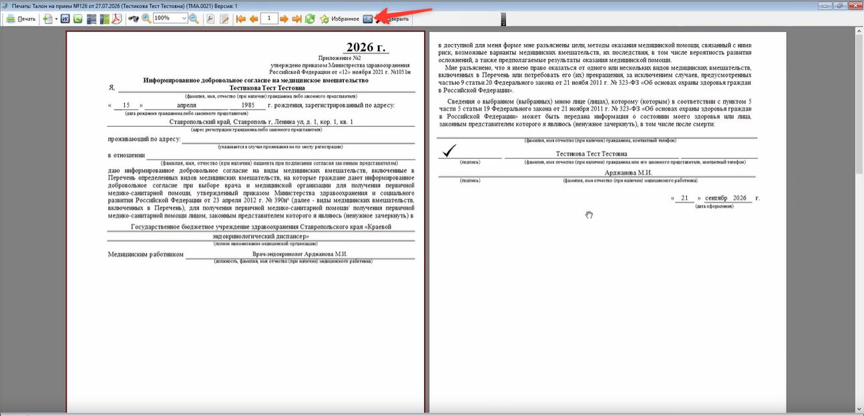Click Арджанова М.И. on the second page
The width and height of the screenshot is (864, 416).
pos(628,172)
